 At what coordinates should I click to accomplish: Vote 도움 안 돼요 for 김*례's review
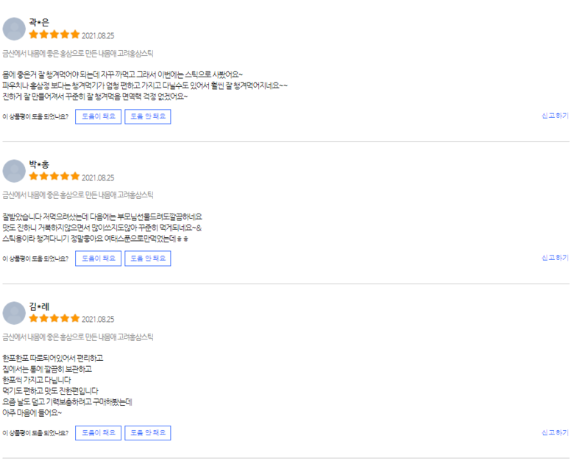(148, 433)
